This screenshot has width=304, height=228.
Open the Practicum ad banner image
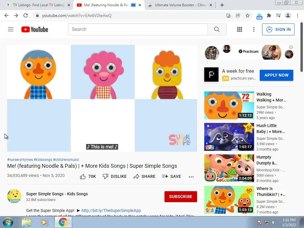coord(249,53)
